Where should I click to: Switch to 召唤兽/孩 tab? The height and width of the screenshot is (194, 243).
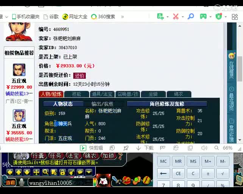(x=128, y=94)
